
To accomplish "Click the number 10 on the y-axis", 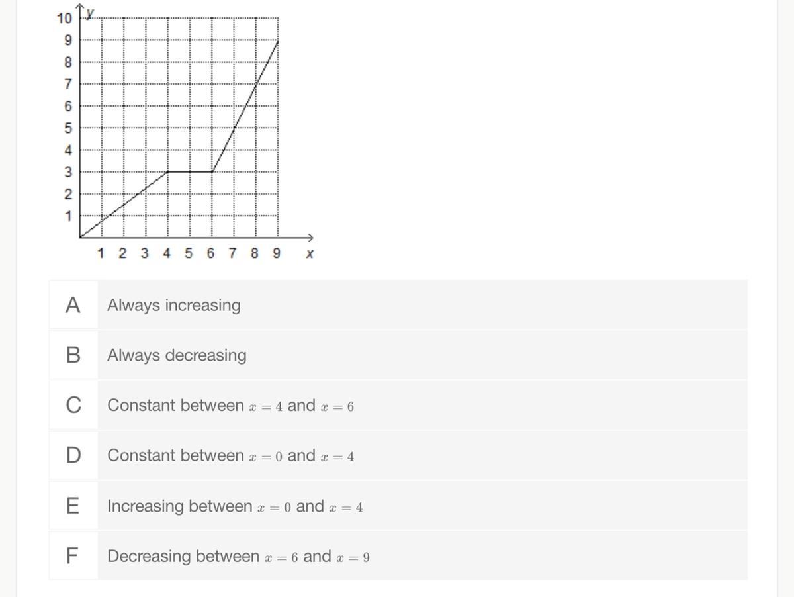I will coord(64,18).
